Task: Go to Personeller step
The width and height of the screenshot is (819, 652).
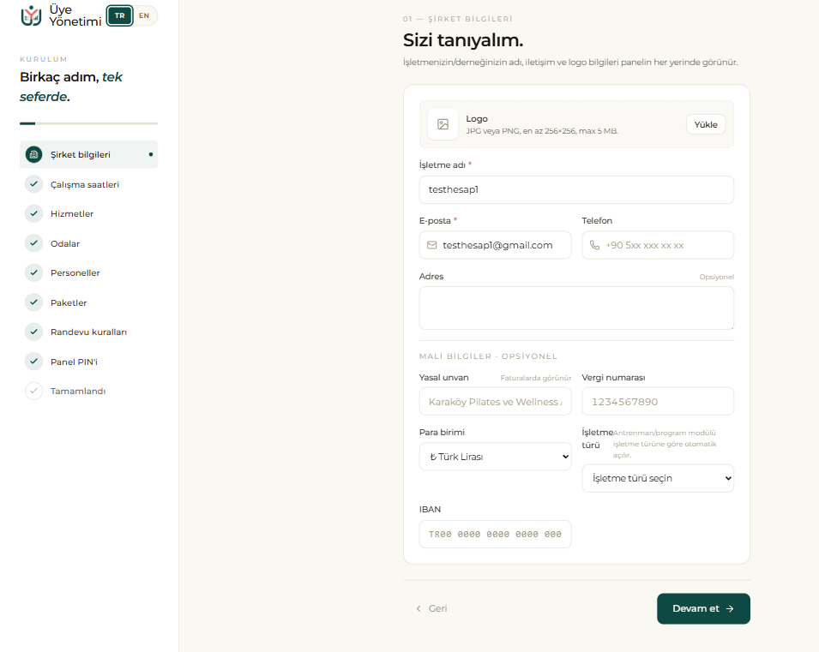Action: pos(89,272)
